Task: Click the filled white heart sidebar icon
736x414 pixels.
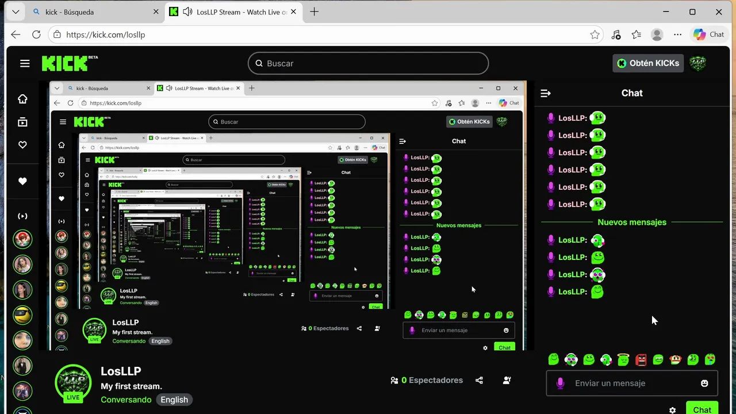Action: (22, 181)
